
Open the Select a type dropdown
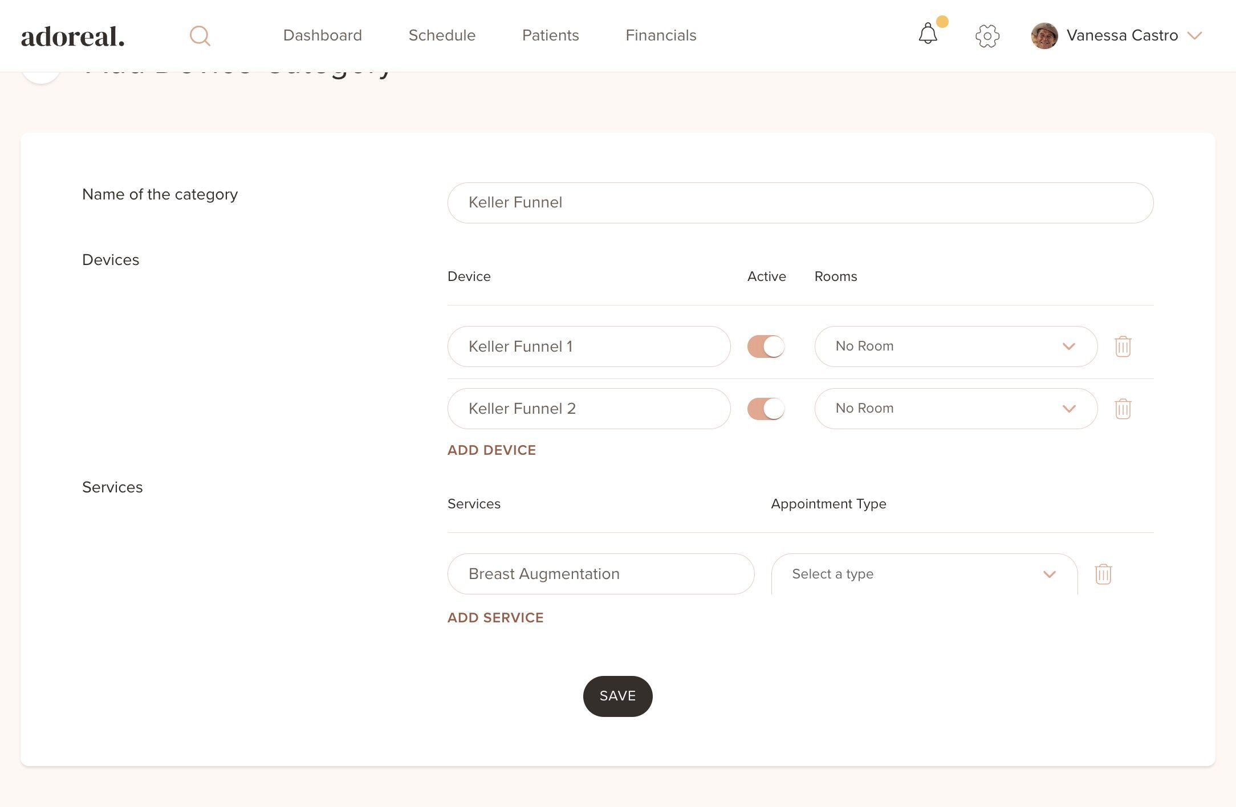[924, 574]
